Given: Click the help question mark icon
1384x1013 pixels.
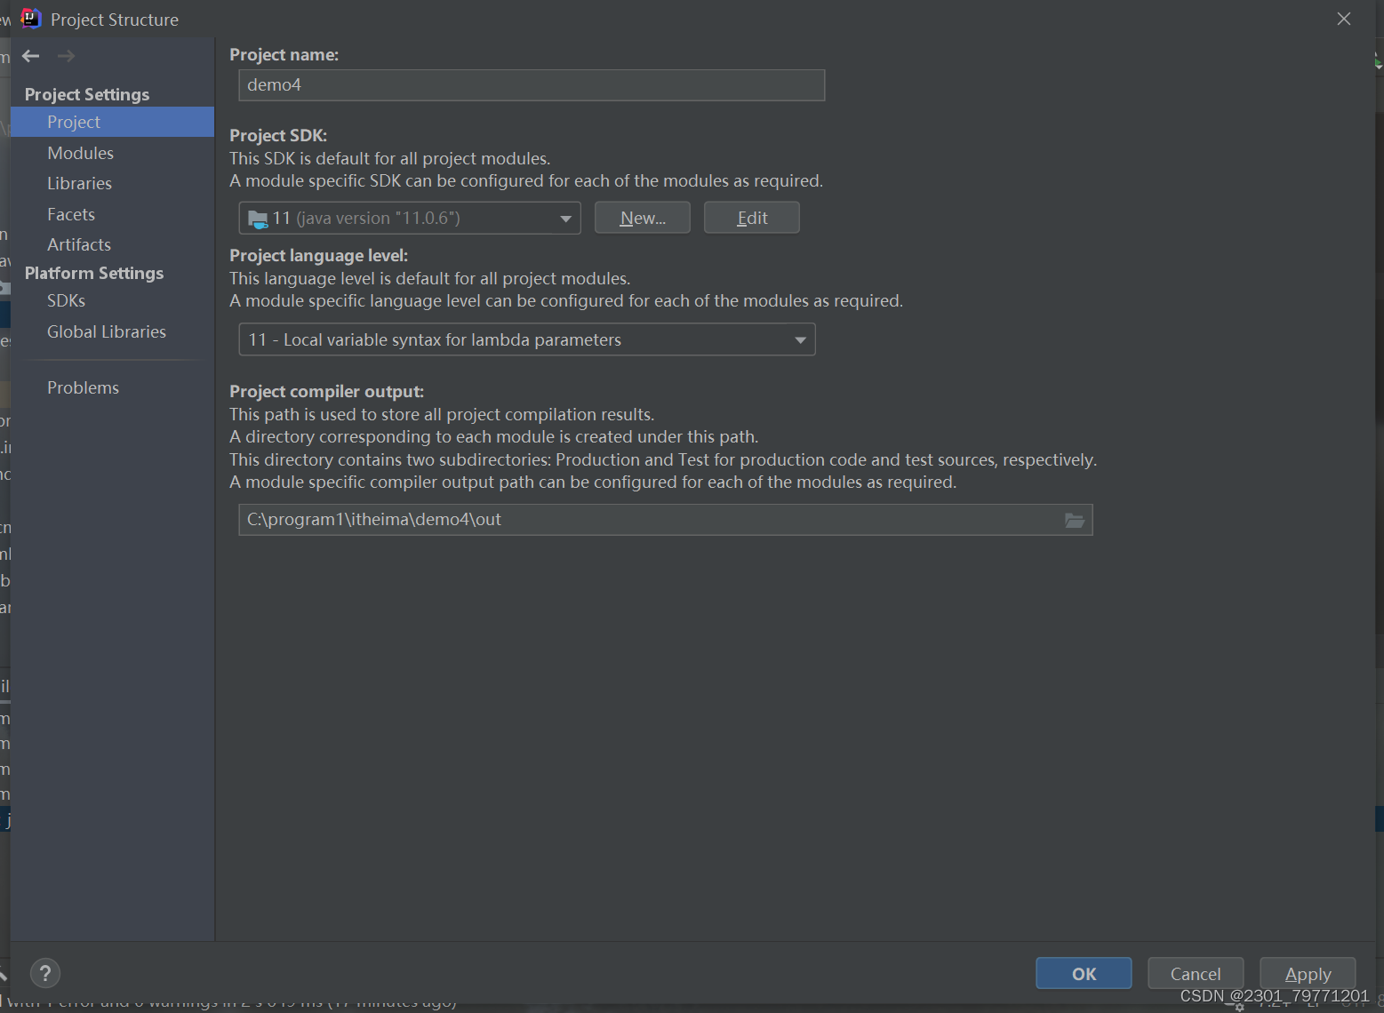Looking at the screenshot, I should pyautogui.click(x=45, y=973).
